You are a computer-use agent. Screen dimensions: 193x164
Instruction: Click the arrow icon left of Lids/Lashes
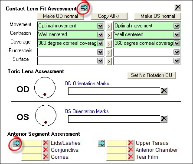click(x=16, y=143)
